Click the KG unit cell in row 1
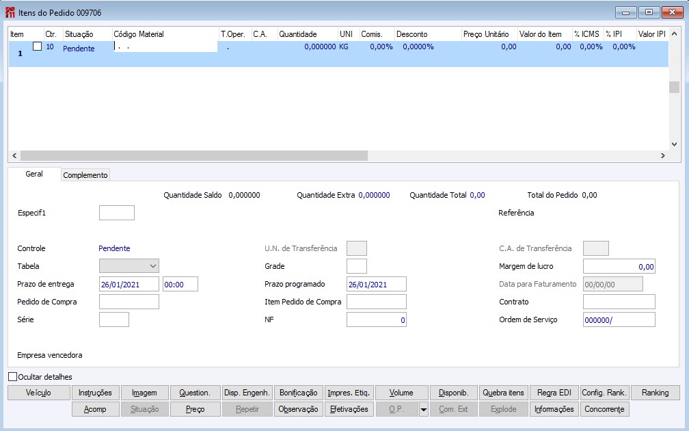689x431 pixels. 344,47
